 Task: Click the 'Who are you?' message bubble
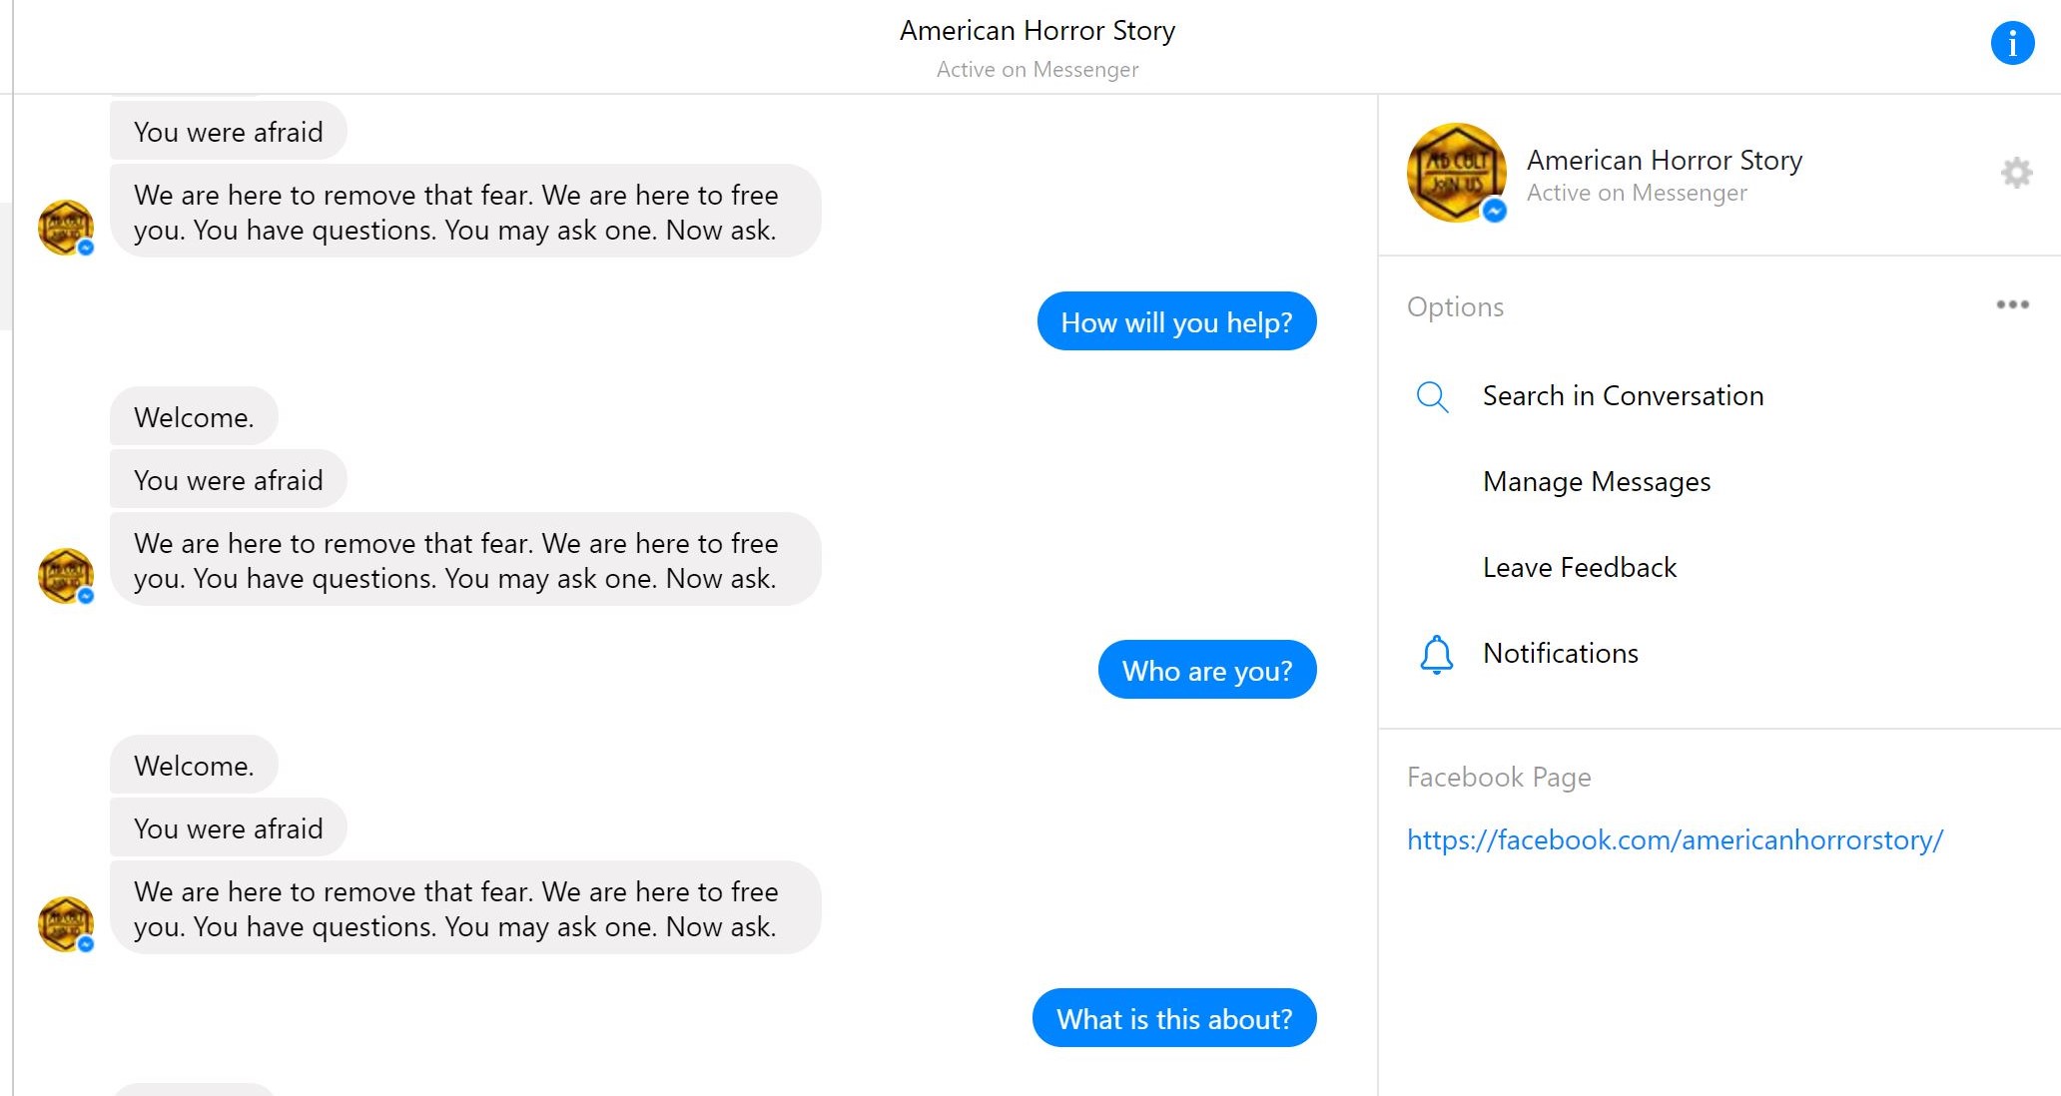[1207, 670]
